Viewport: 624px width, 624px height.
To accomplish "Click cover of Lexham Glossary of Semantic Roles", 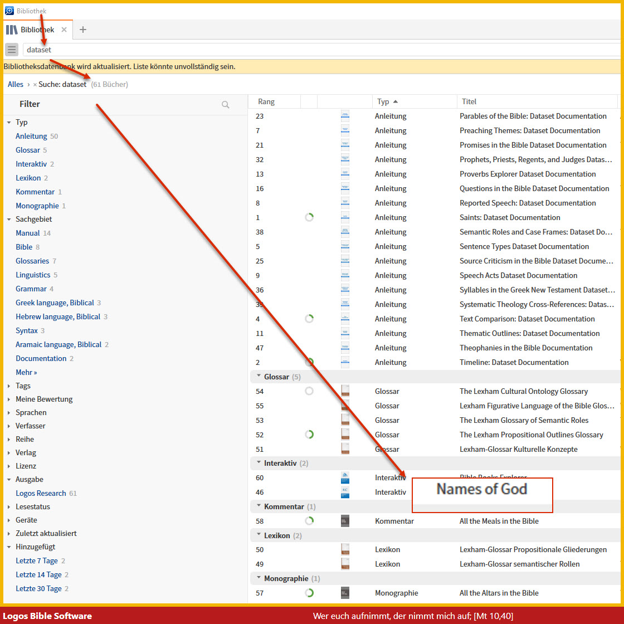I will coord(345,420).
